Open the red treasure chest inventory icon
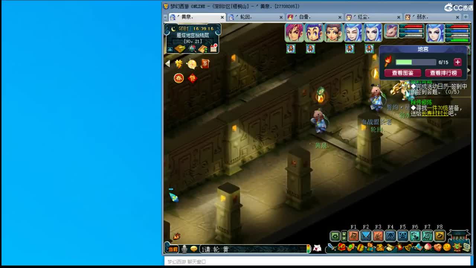 pos(341,247)
